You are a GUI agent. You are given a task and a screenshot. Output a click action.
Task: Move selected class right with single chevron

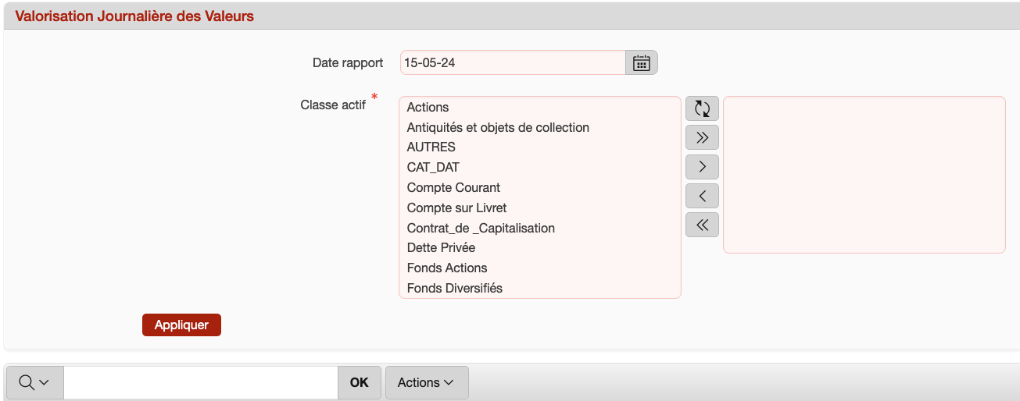tap(702, 166)
